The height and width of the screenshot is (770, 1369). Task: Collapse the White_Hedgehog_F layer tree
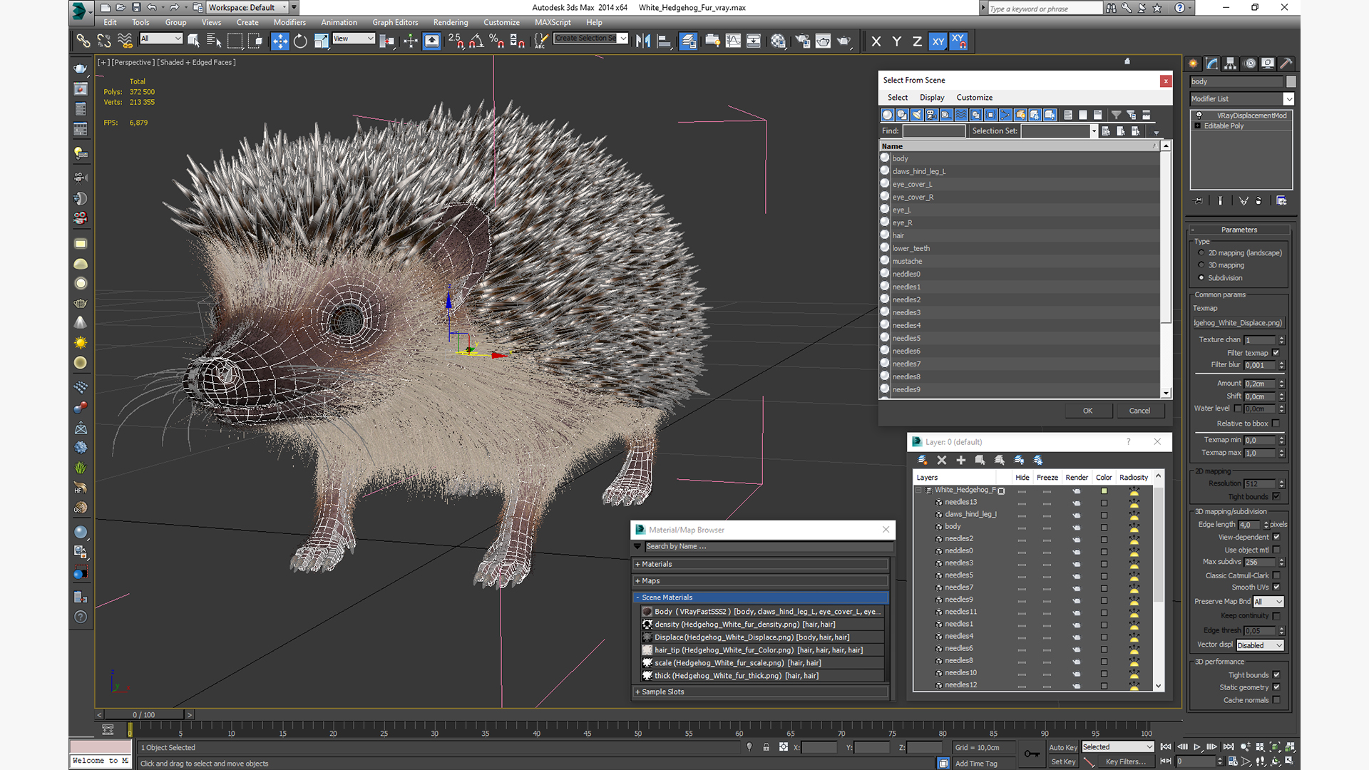[918, 490]
